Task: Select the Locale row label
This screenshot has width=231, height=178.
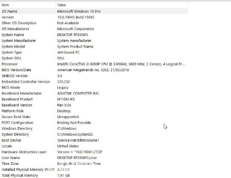Action: [7, 146]
